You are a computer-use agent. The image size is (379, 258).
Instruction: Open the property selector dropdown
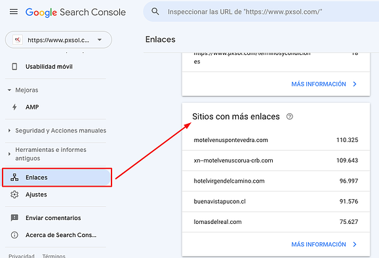[x=58, y=39]
